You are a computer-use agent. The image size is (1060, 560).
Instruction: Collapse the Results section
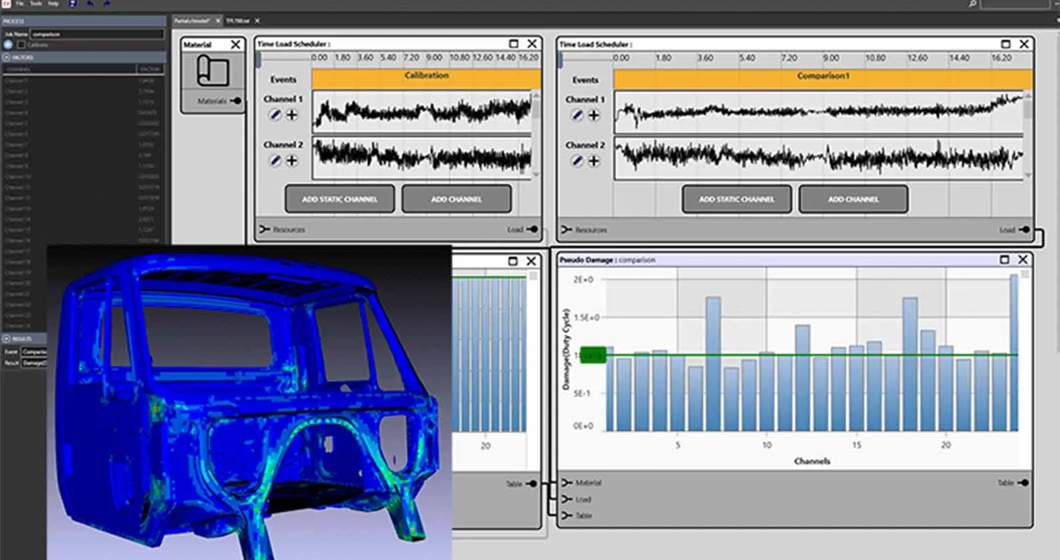7,339
